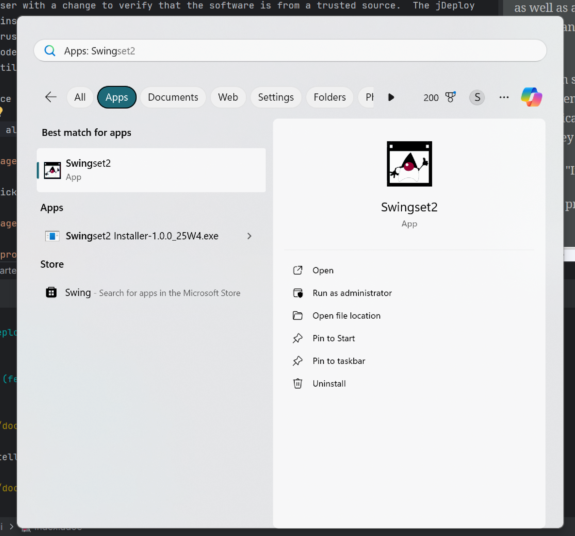The height and width of the screenshot is (536, 575).
Task: Click the back arrow to exit search
Action: 51,97
